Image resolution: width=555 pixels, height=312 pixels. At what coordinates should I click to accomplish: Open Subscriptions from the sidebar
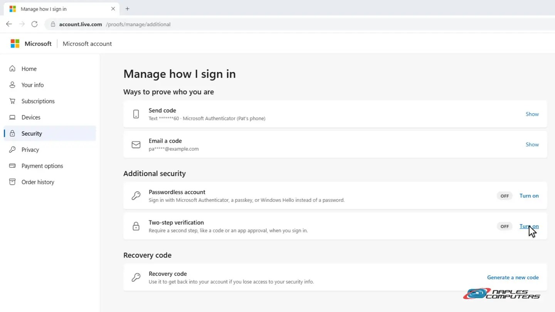(50, 101)
